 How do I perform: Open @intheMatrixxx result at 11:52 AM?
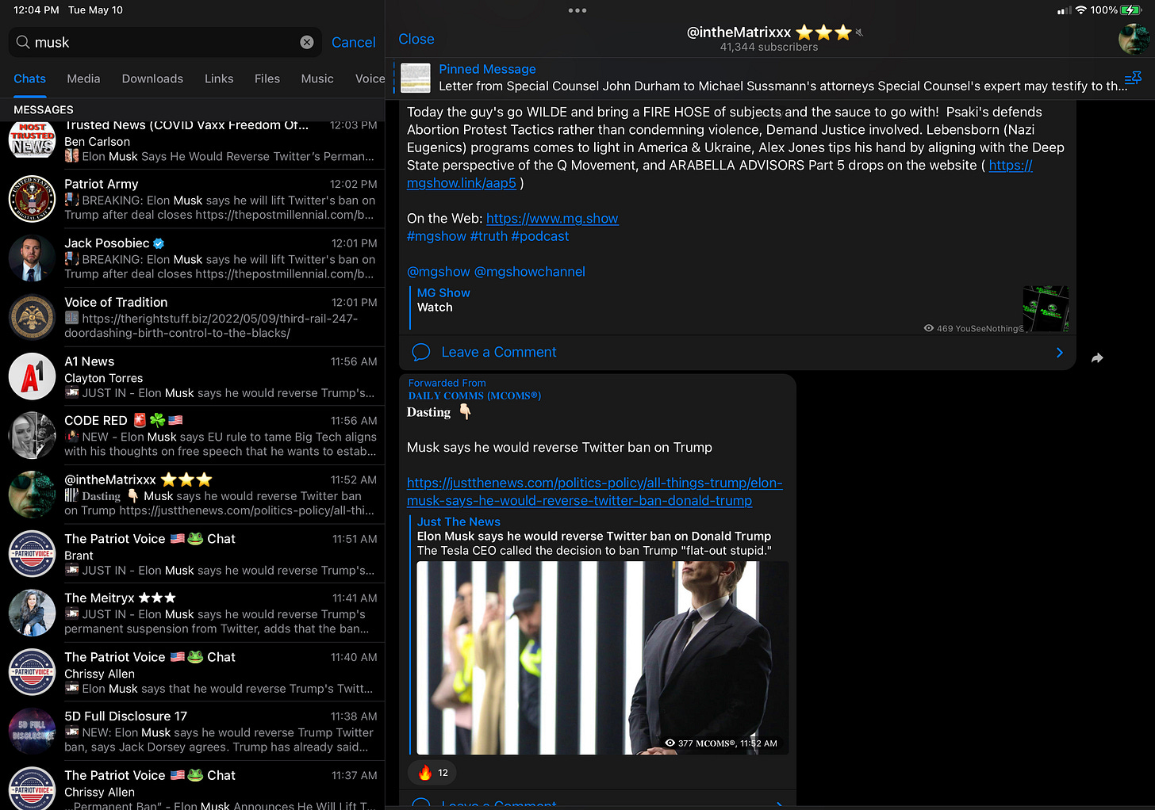192,495
